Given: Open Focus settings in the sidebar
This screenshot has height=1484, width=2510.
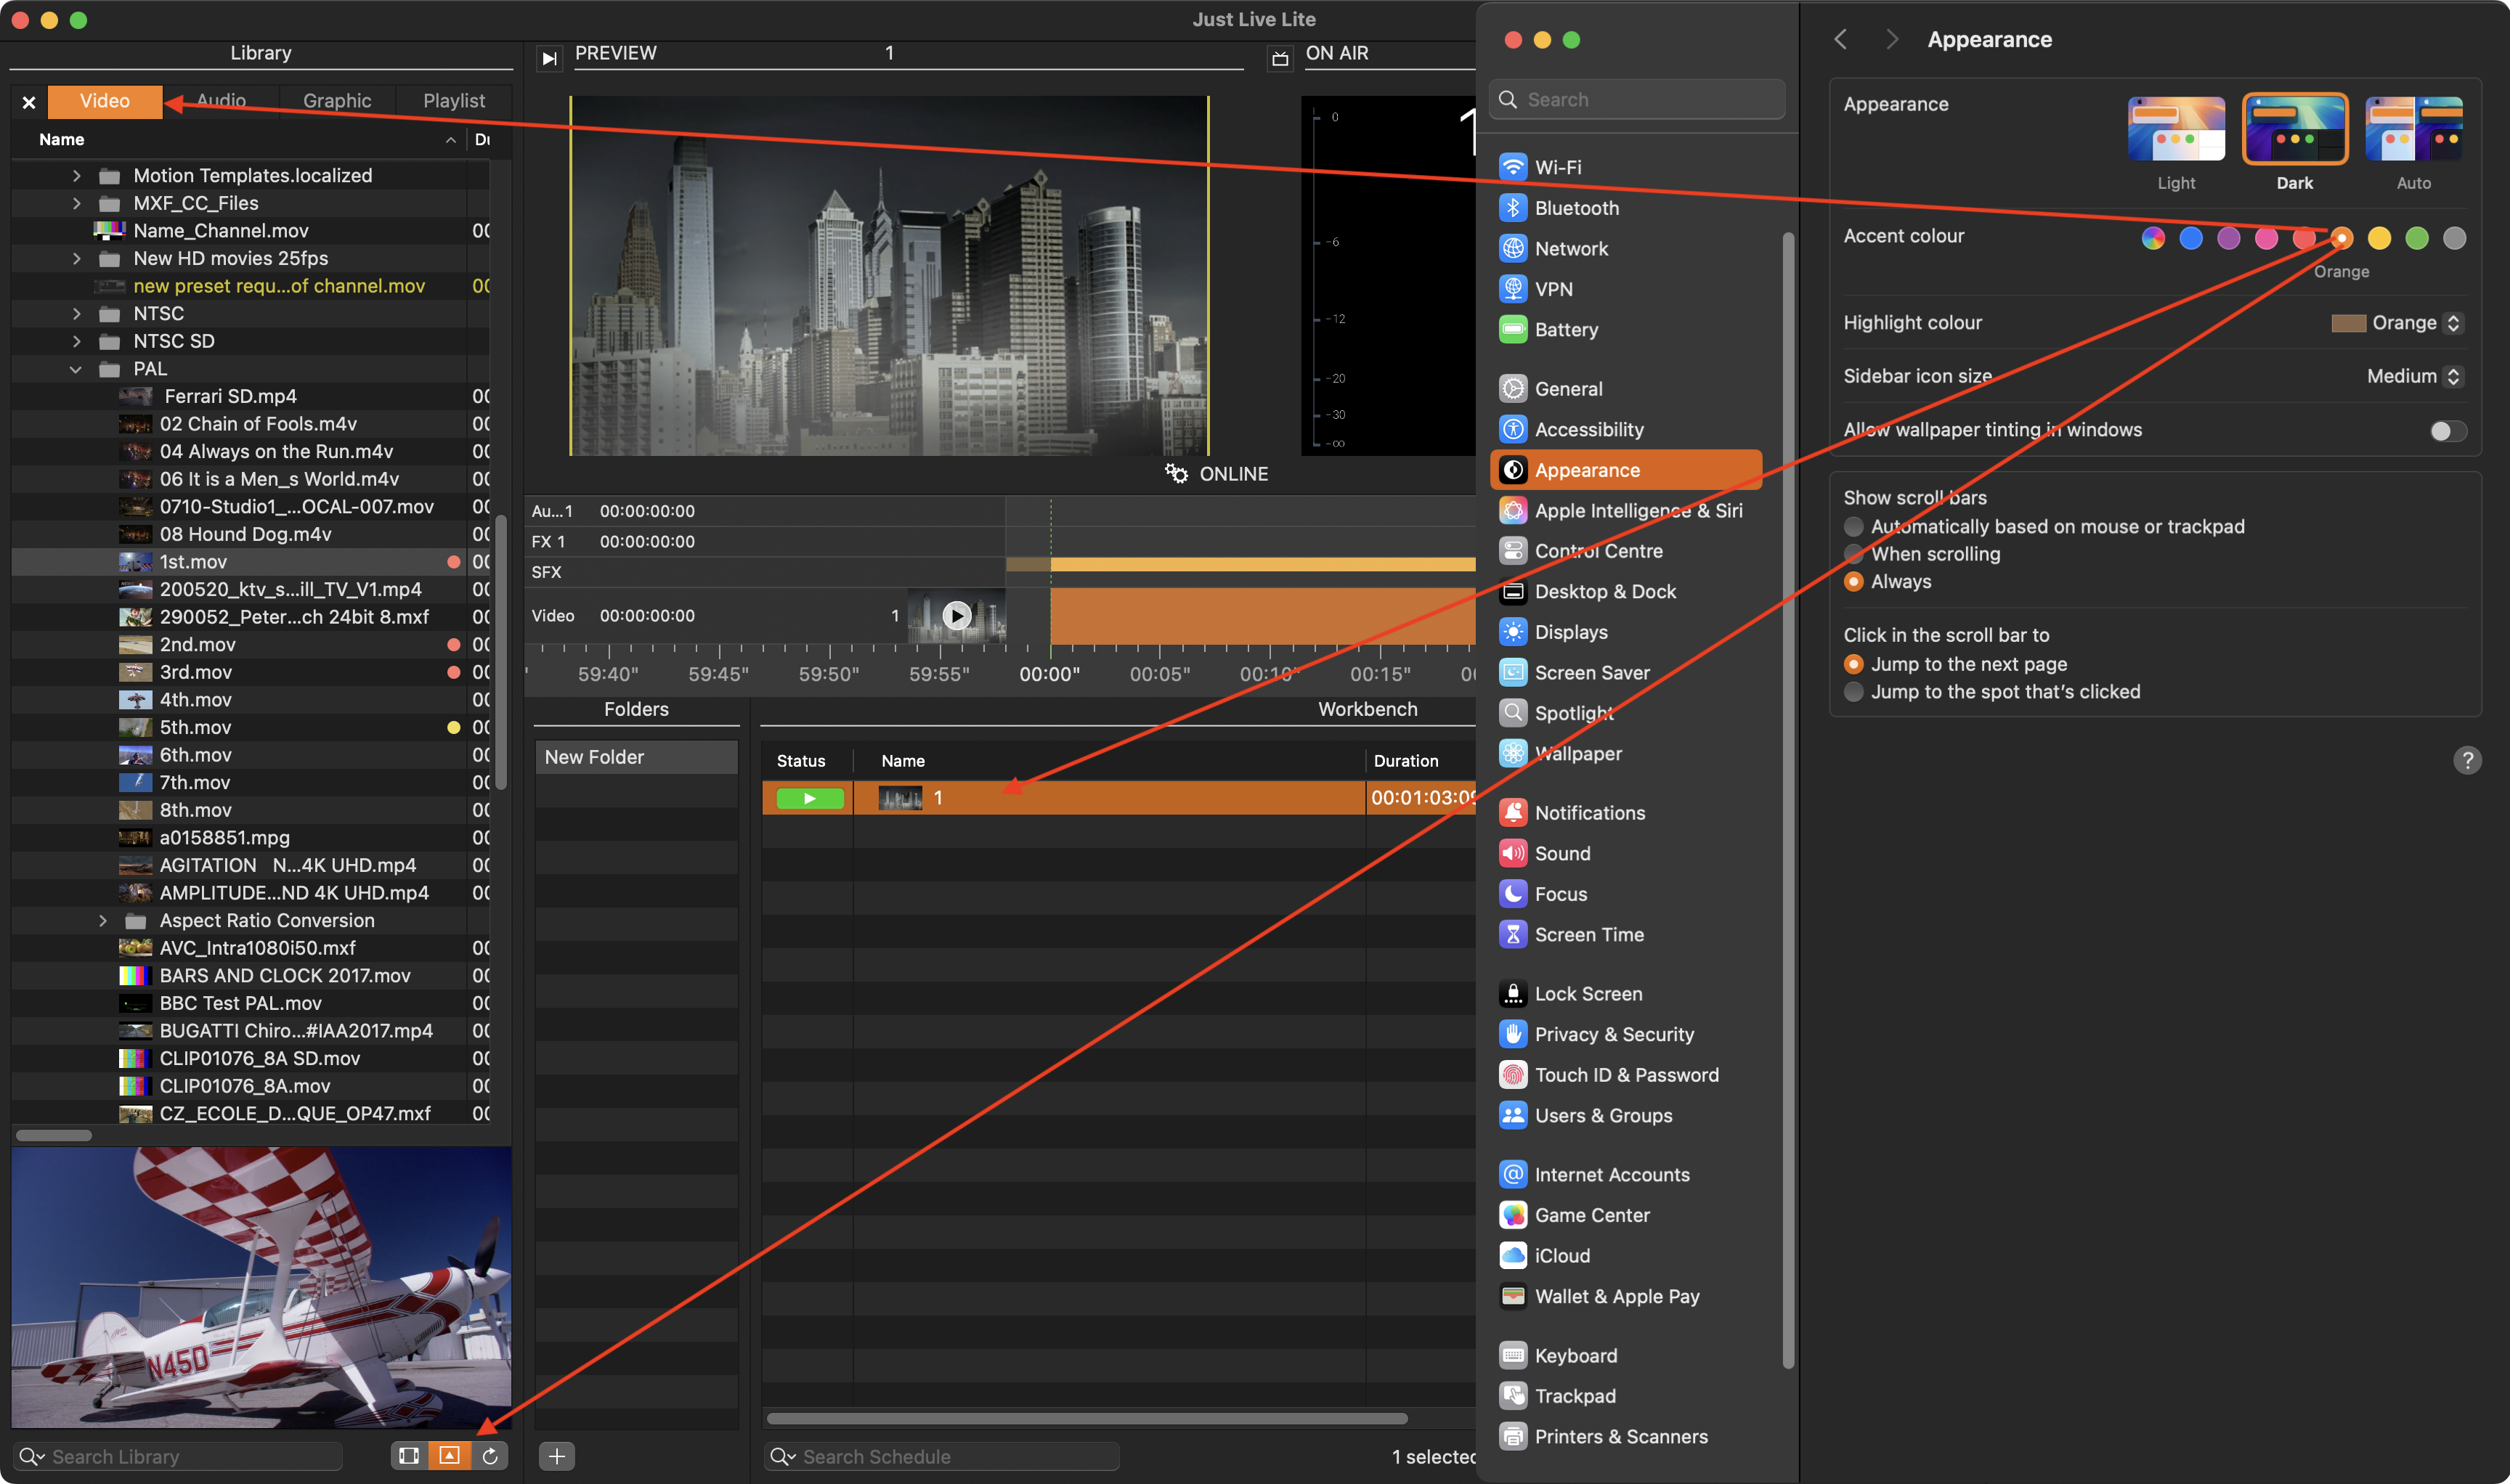Looking at the screenshot, I should pos(1625,893).
